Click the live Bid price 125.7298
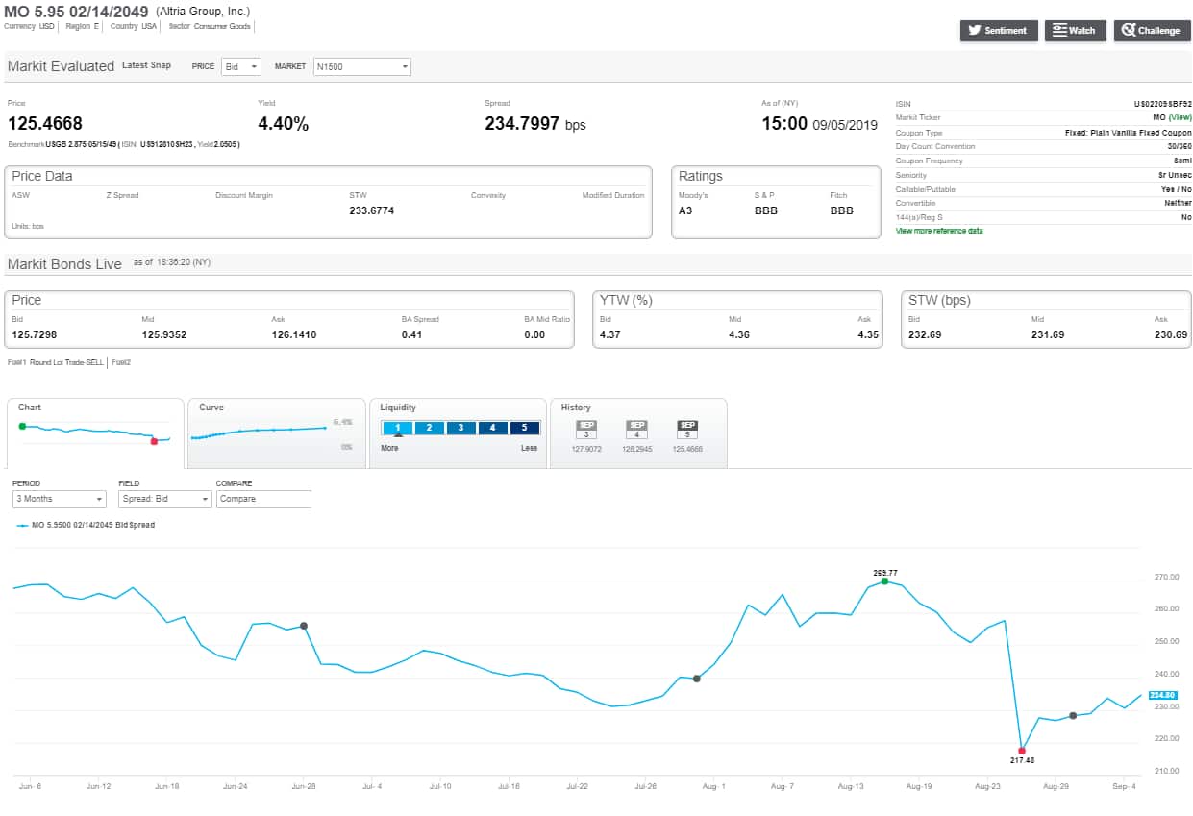The width and height of the screenshot is (1193, 816). coord(35,334)
